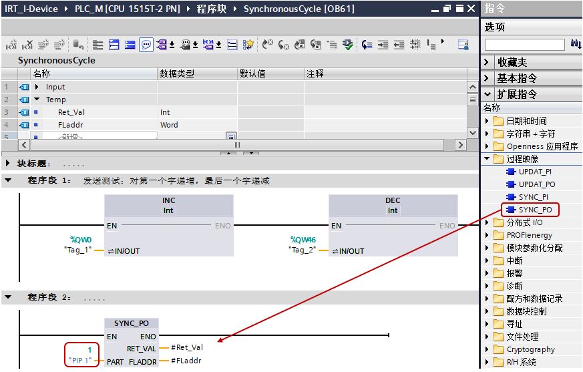Click the Word data type cell
Image resolution: width=583 pixels, height=372 pixels.
pos(197,125)
